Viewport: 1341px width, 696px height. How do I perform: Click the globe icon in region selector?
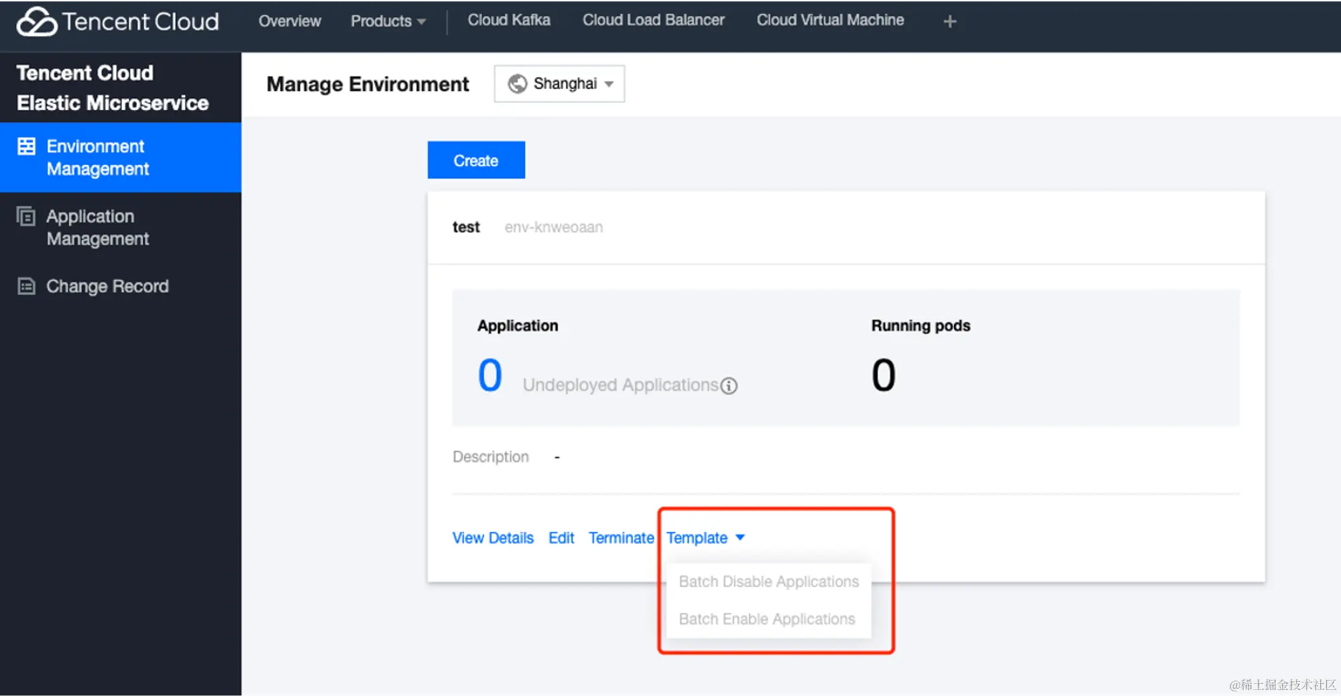(517, 84)
